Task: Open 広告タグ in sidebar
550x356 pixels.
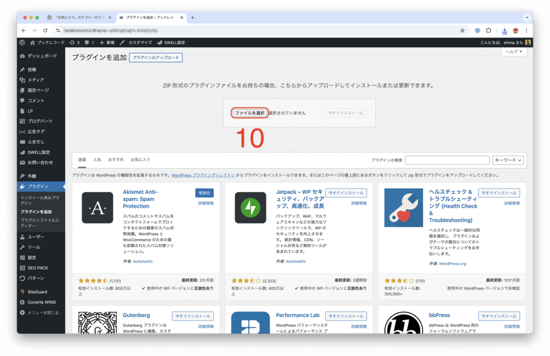Action: coord(41,132)
